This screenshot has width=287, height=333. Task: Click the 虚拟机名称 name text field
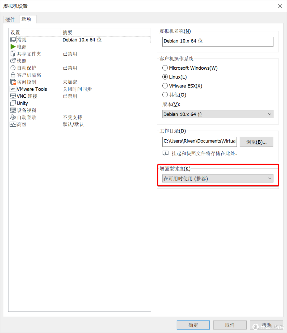click(x=218, y=41)
